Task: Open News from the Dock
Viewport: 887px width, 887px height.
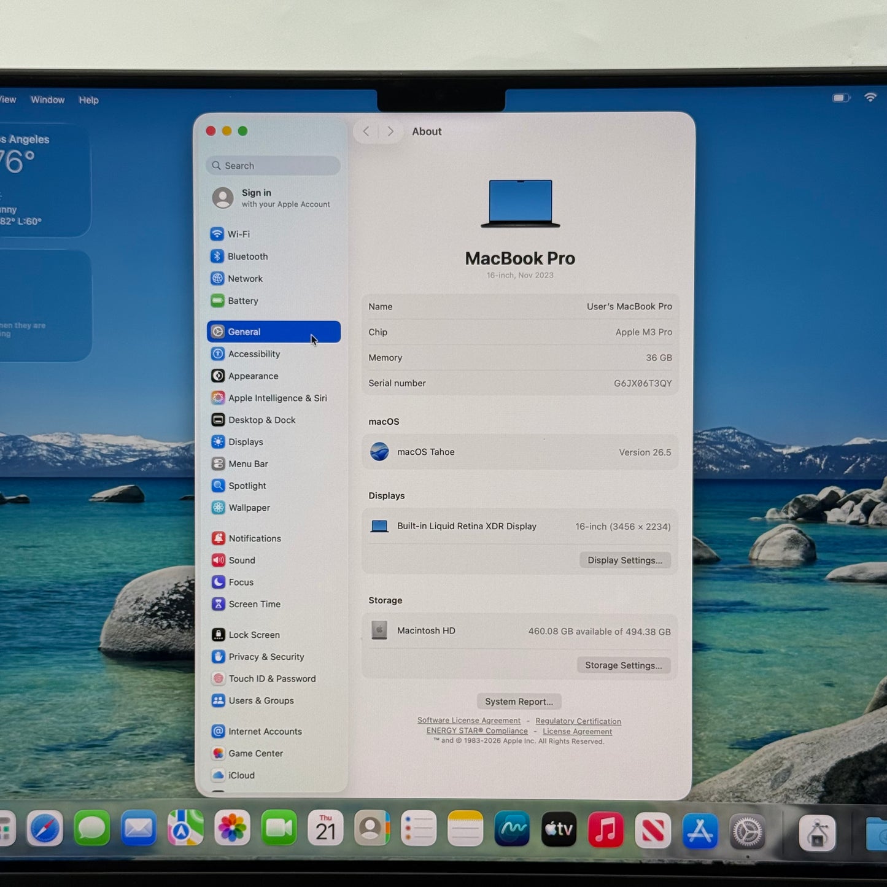Action: (x=653, y=830)
